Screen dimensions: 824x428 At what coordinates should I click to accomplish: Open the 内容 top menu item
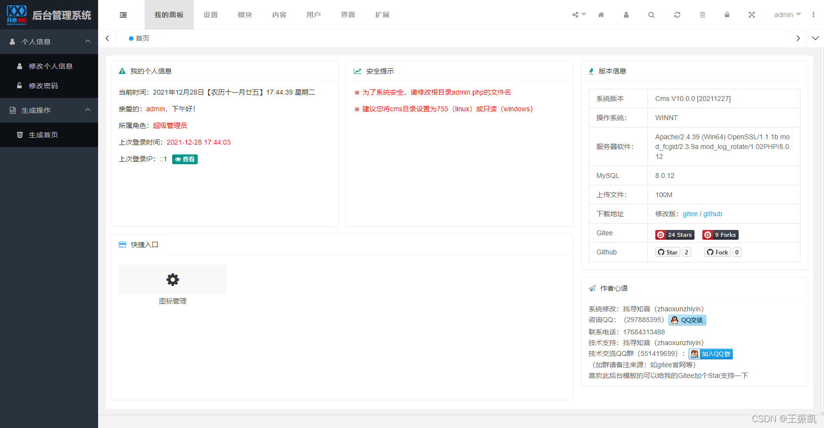[280, 15]
